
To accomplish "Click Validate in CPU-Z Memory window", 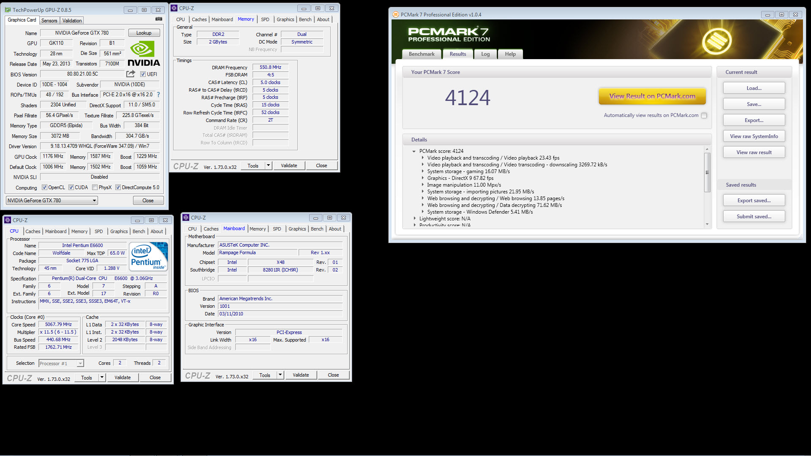I will point(289,166).
